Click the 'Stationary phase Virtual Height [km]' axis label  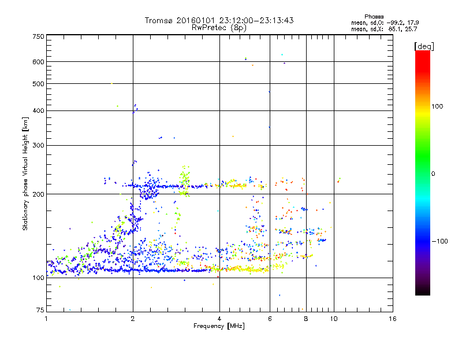pos(25,173)
